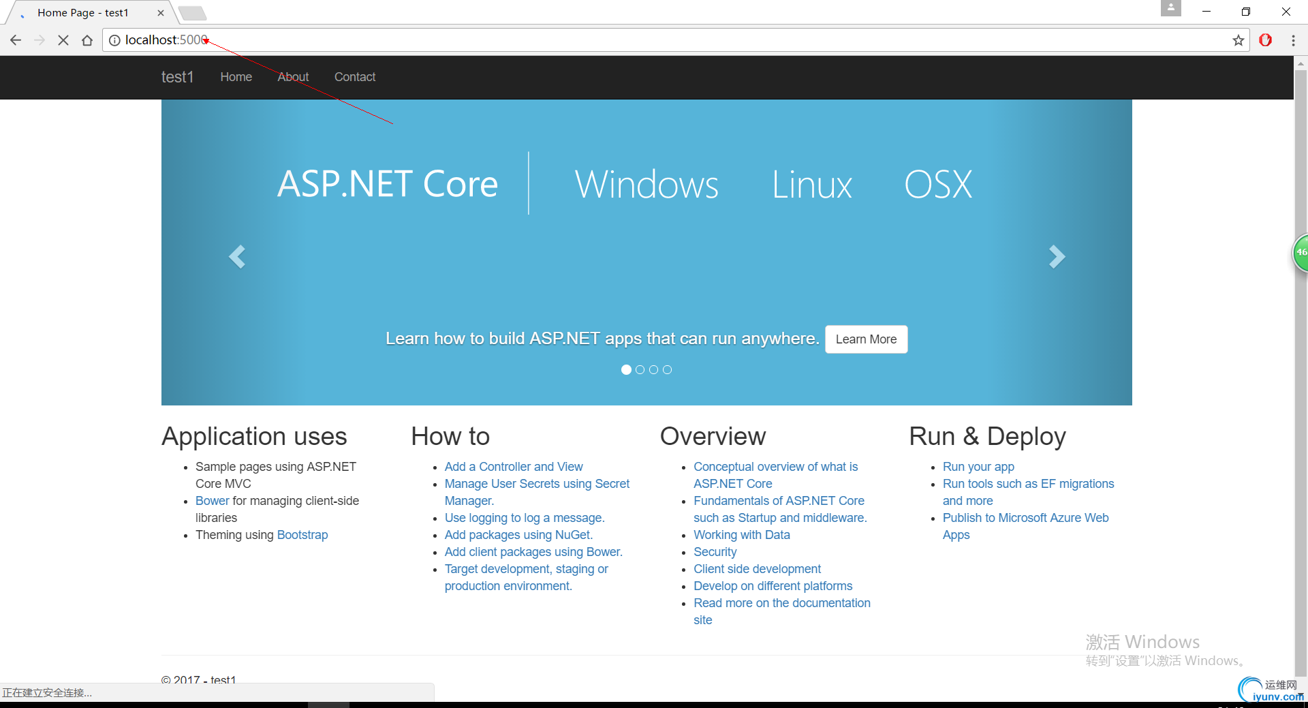
Task: Open the Run your app link
Action: tap(978, 467)
